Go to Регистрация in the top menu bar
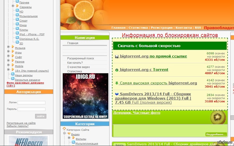Screen dimensions: 234x146 coord(162,28)
